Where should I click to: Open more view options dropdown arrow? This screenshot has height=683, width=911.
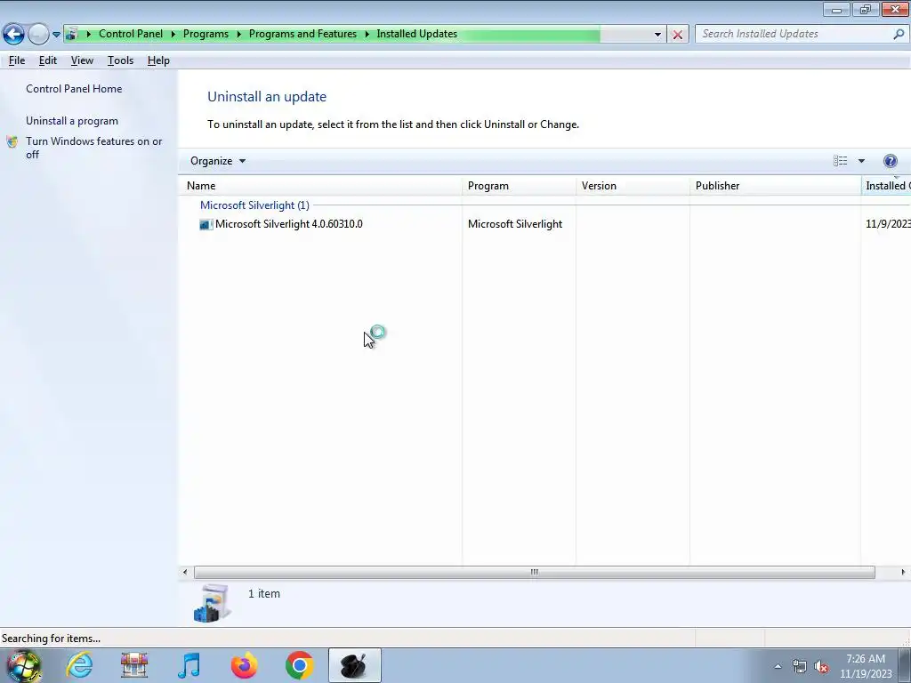pyautogui.click(x=861, y=161)
